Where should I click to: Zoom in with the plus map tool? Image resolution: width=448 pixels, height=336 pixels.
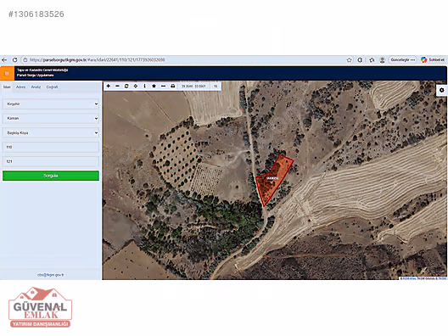(109, 86)
